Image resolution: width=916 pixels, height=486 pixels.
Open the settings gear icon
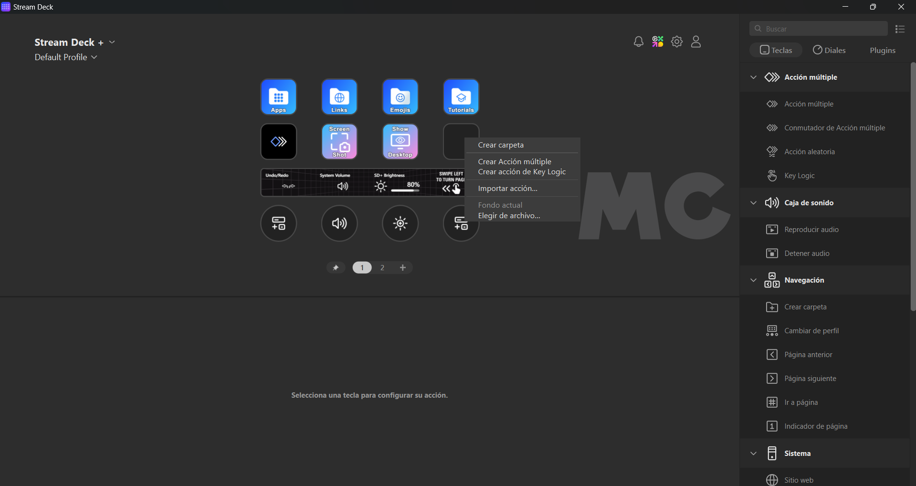pyautogui.click(x=676, y=42)
